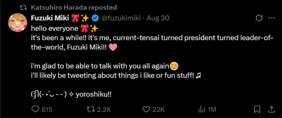Click the 615 replies count
The image size is (282, 118).
[x=47, y=110]
